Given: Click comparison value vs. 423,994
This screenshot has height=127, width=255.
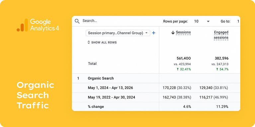Looking at the screenshot, I should click(182, 64).
